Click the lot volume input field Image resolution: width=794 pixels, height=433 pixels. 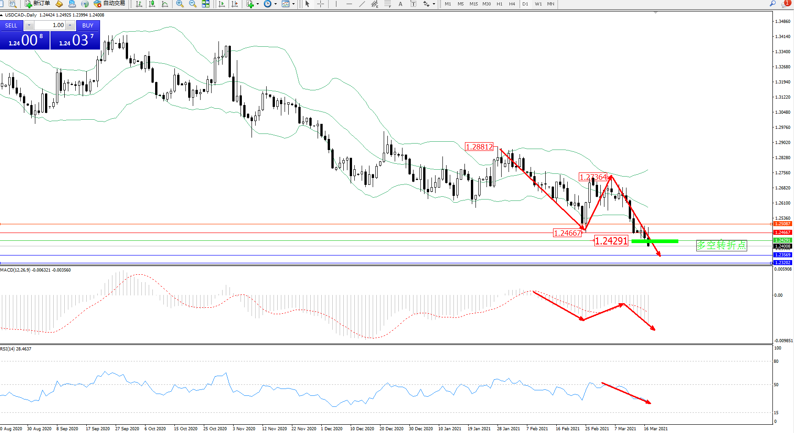point(50,25)
